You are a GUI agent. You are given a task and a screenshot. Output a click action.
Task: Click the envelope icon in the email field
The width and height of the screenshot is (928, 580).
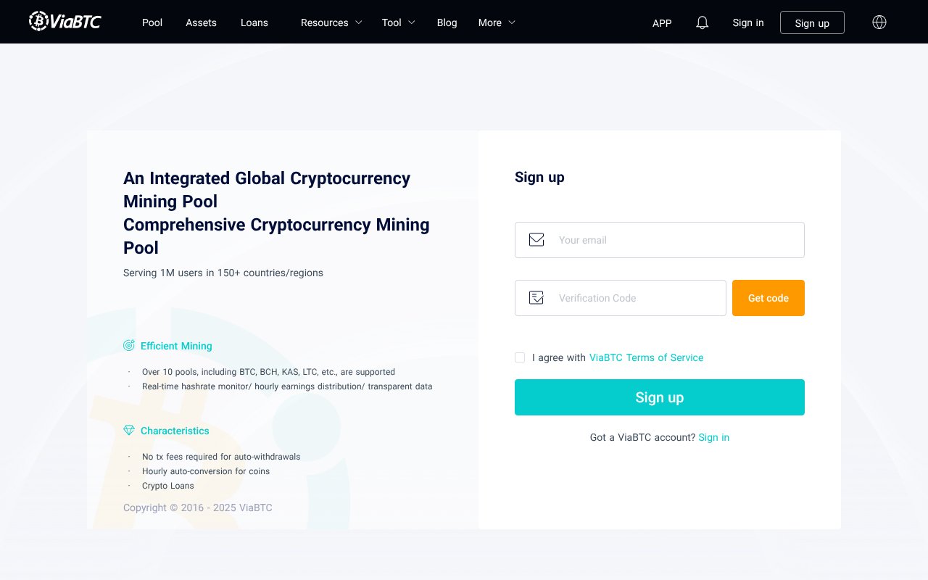(x=536, y=239)
